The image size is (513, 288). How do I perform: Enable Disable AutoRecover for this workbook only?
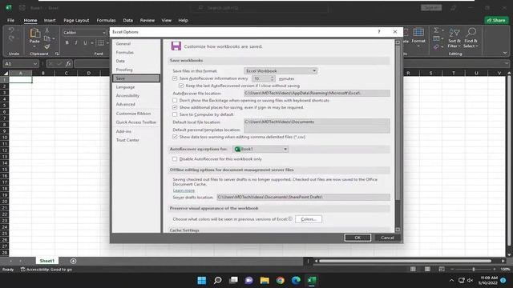pos(175,158)
